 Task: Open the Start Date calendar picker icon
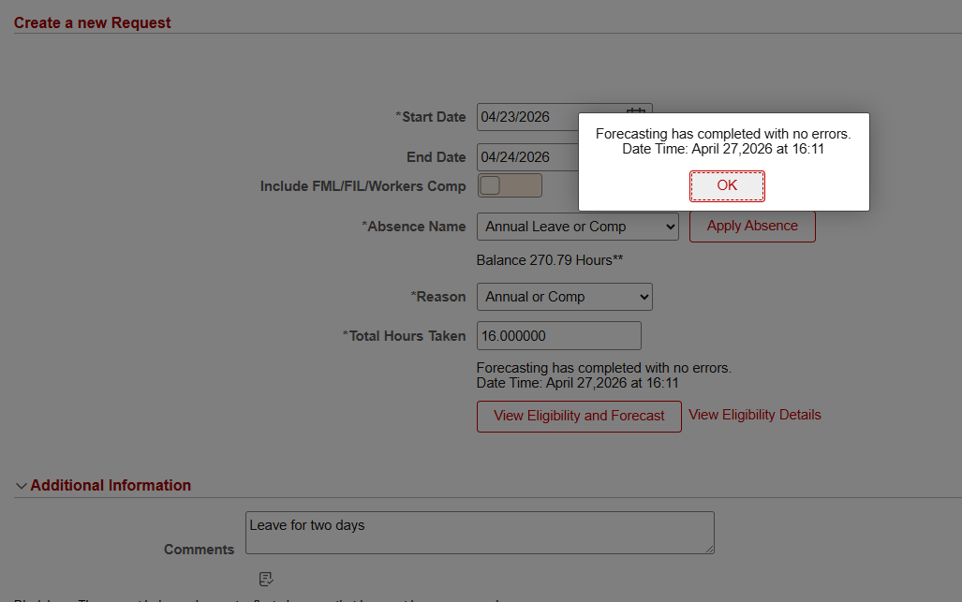(x=636, y=110)
